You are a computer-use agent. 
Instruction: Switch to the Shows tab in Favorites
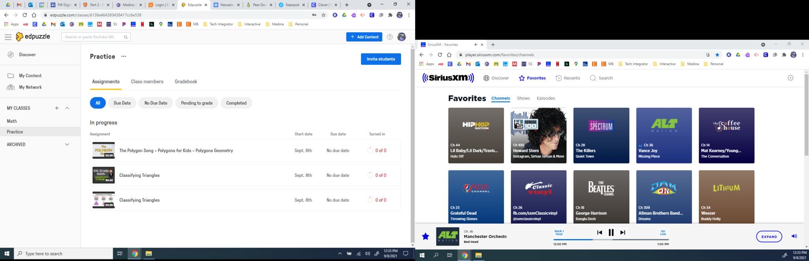click(x=523, y=98)
